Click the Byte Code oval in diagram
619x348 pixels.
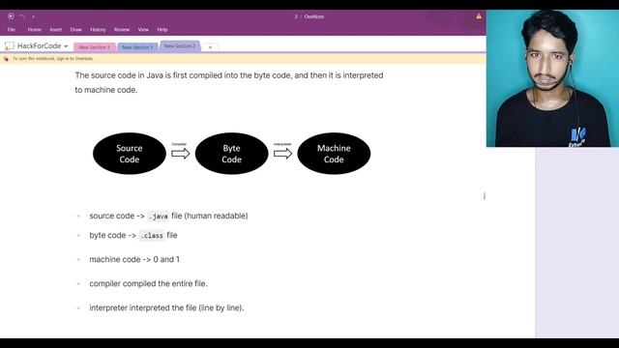232,154
